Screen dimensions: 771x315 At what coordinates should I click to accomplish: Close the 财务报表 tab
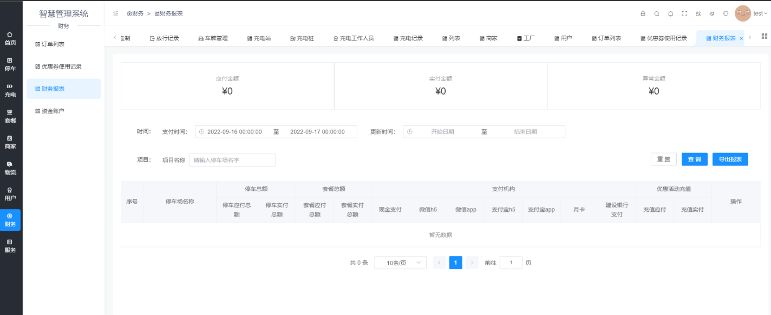point(741,38)
